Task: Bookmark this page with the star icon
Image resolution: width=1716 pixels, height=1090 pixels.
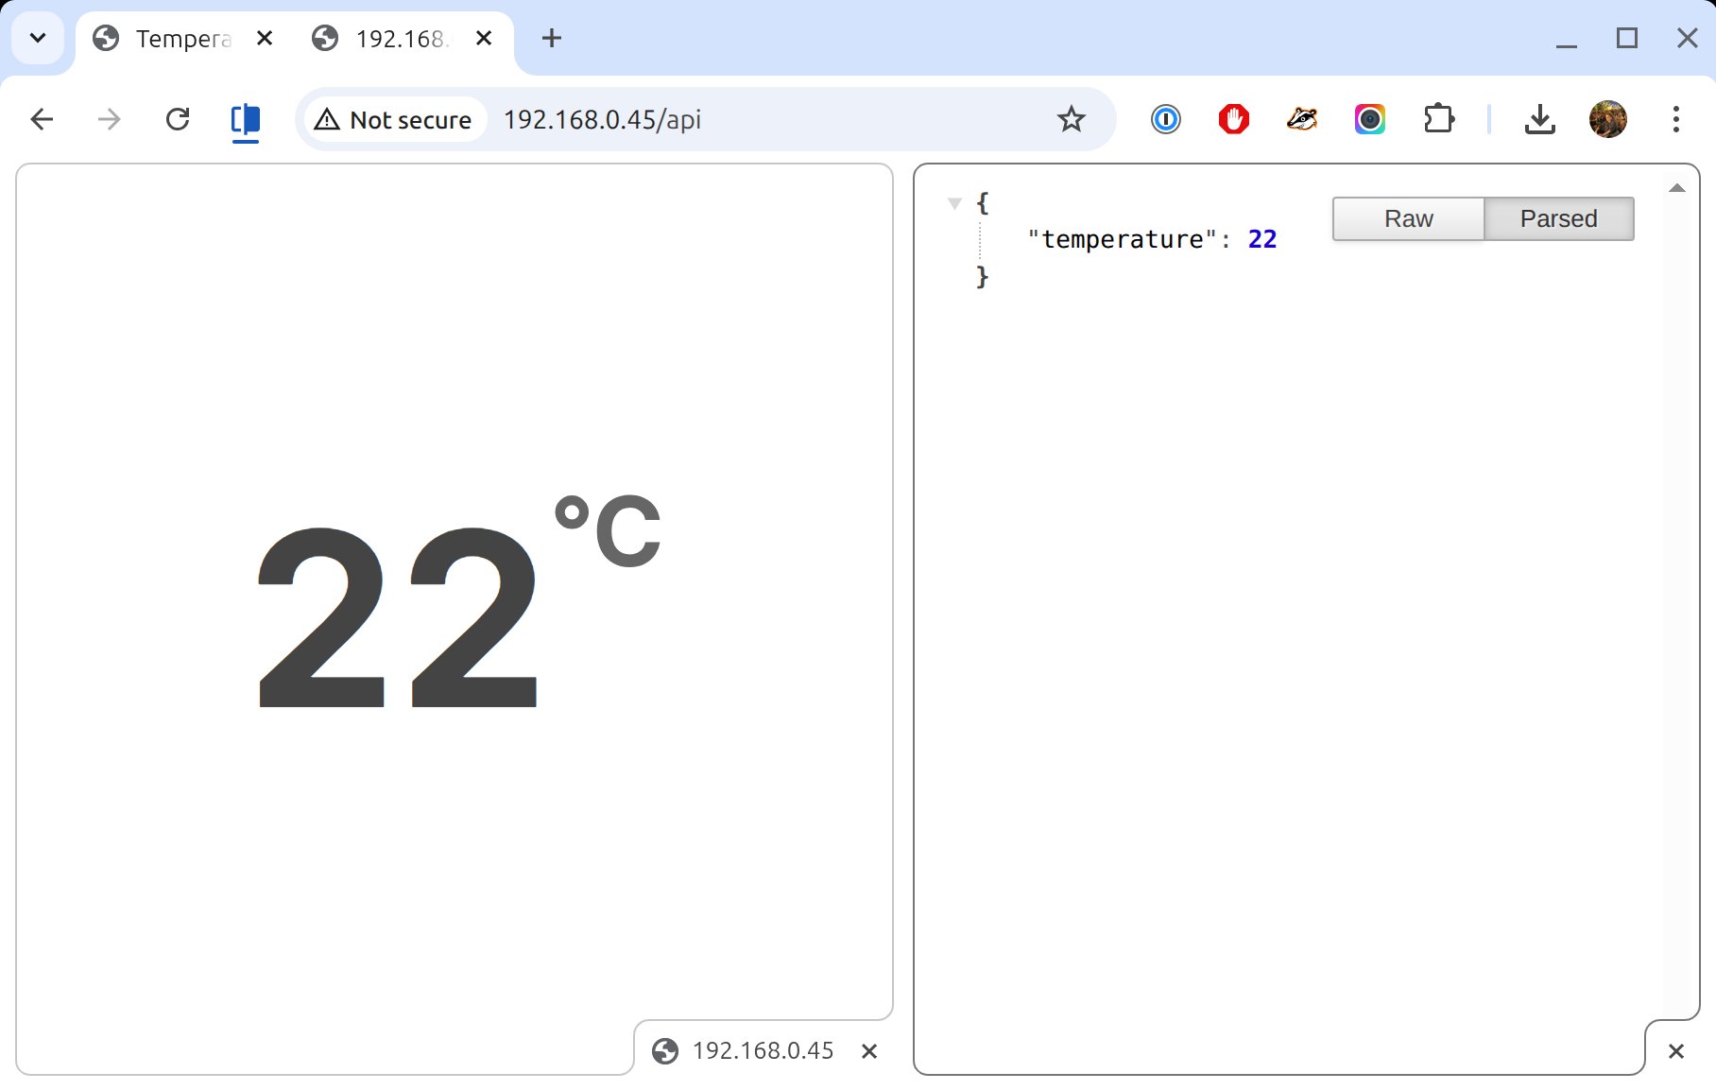Action: pyautogui.click(x=1071, y=120)
